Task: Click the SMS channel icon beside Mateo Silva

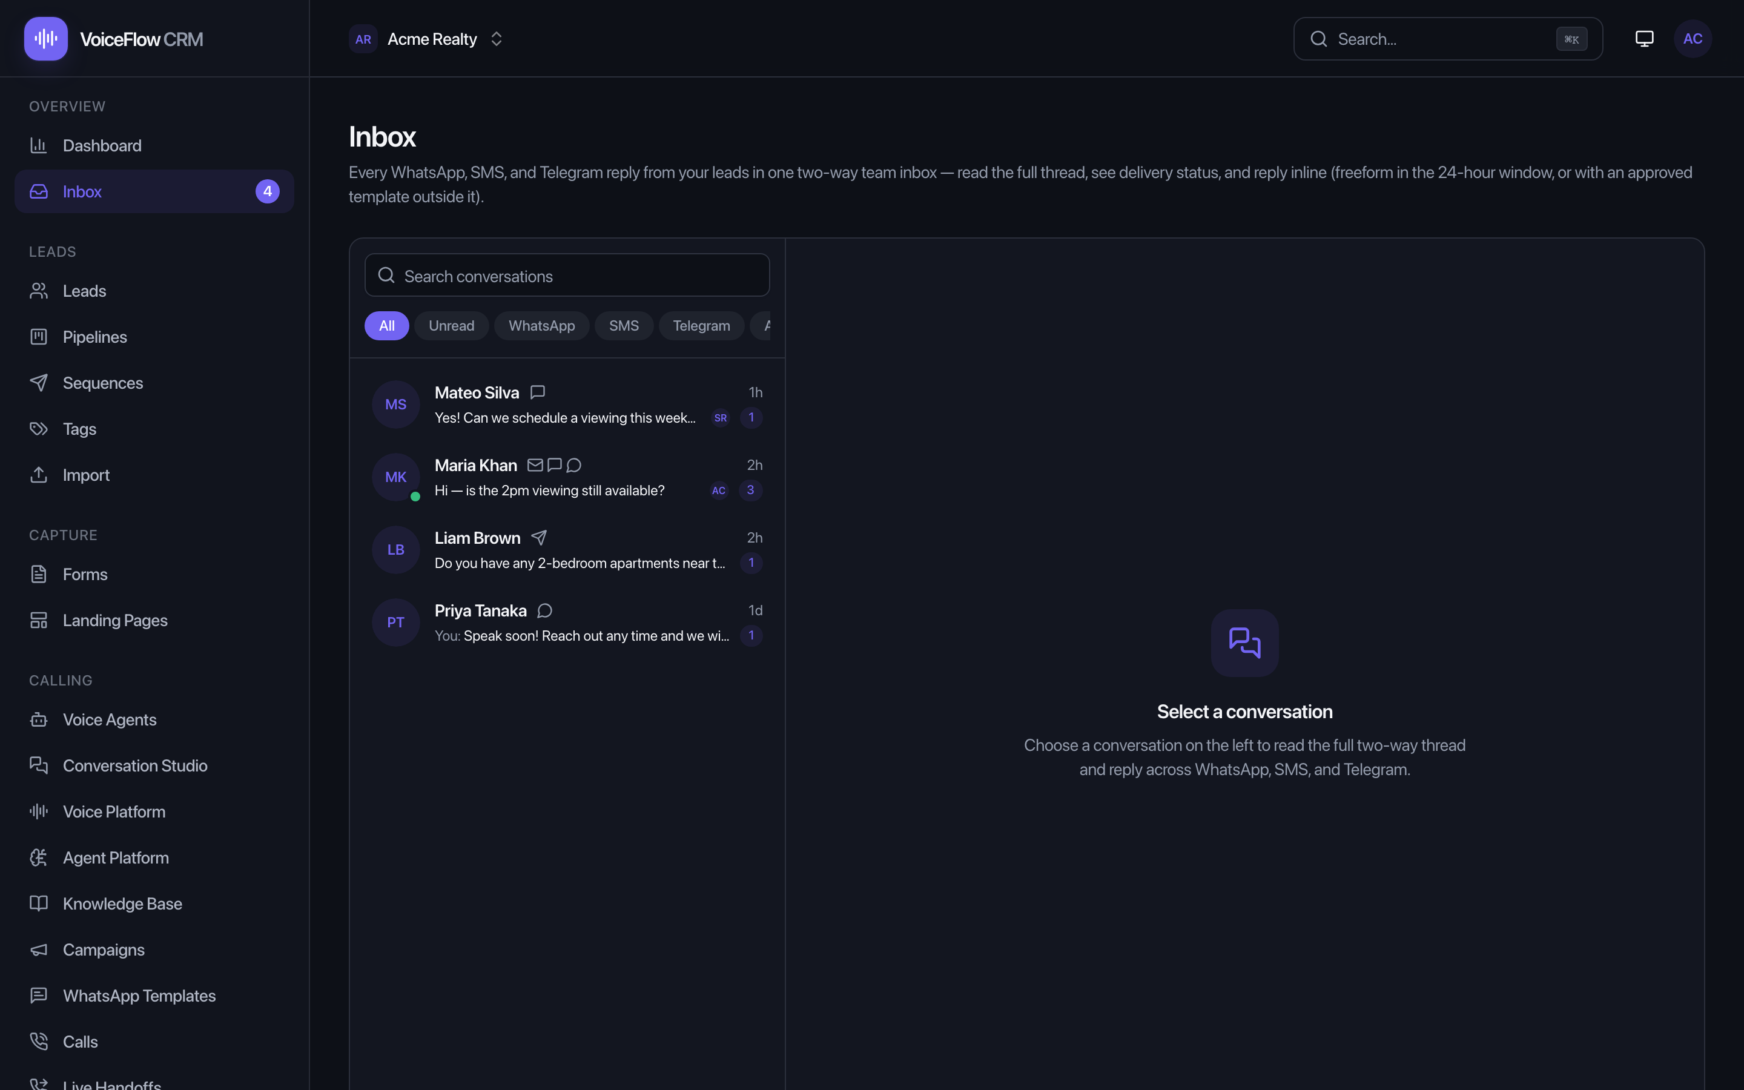Action: [538, 392]
